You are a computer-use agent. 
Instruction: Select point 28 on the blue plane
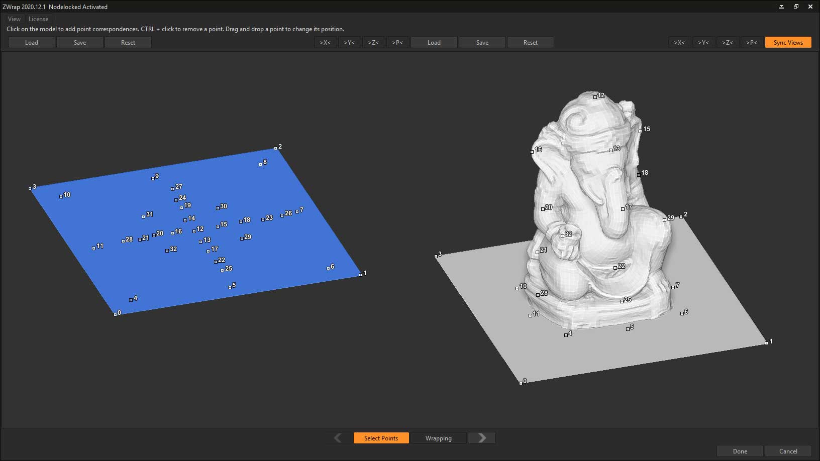point(123,242)
